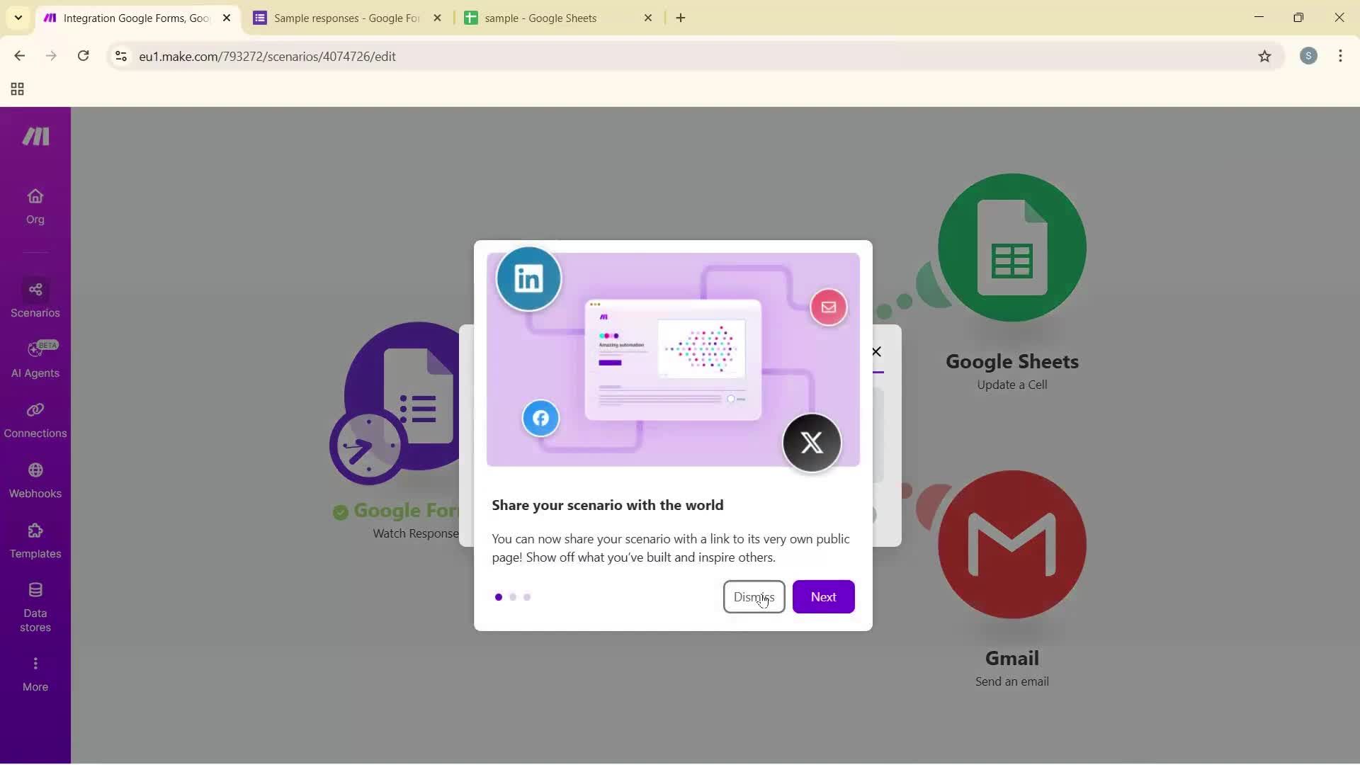1360x765 pixels.
Task: Select the third carousel dot
Action: [x=526, y=597]
